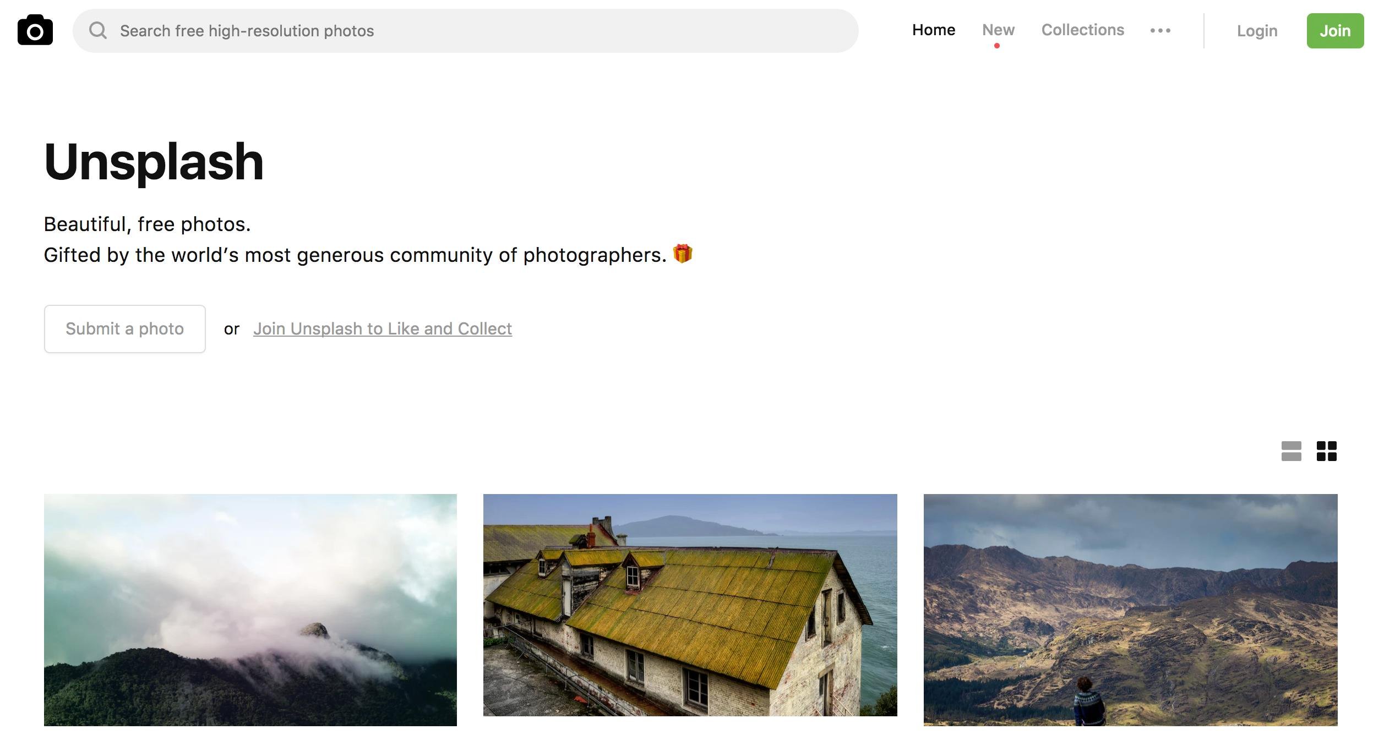Click the "Beautiful, free photos." text

tap(147, 224)
